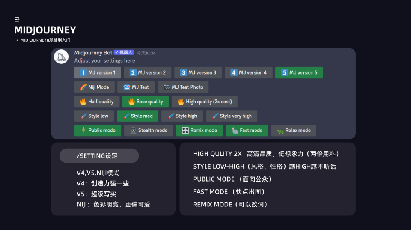The width and height of the screenshot is (411, 230).
Task: Click the hamburger menu icon above MIDJOURNEY
Action: [17, 20]
